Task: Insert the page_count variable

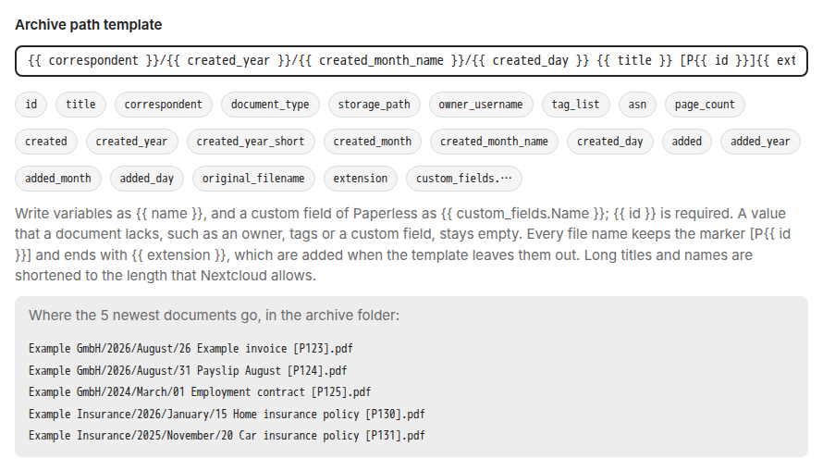Action: 705,105
